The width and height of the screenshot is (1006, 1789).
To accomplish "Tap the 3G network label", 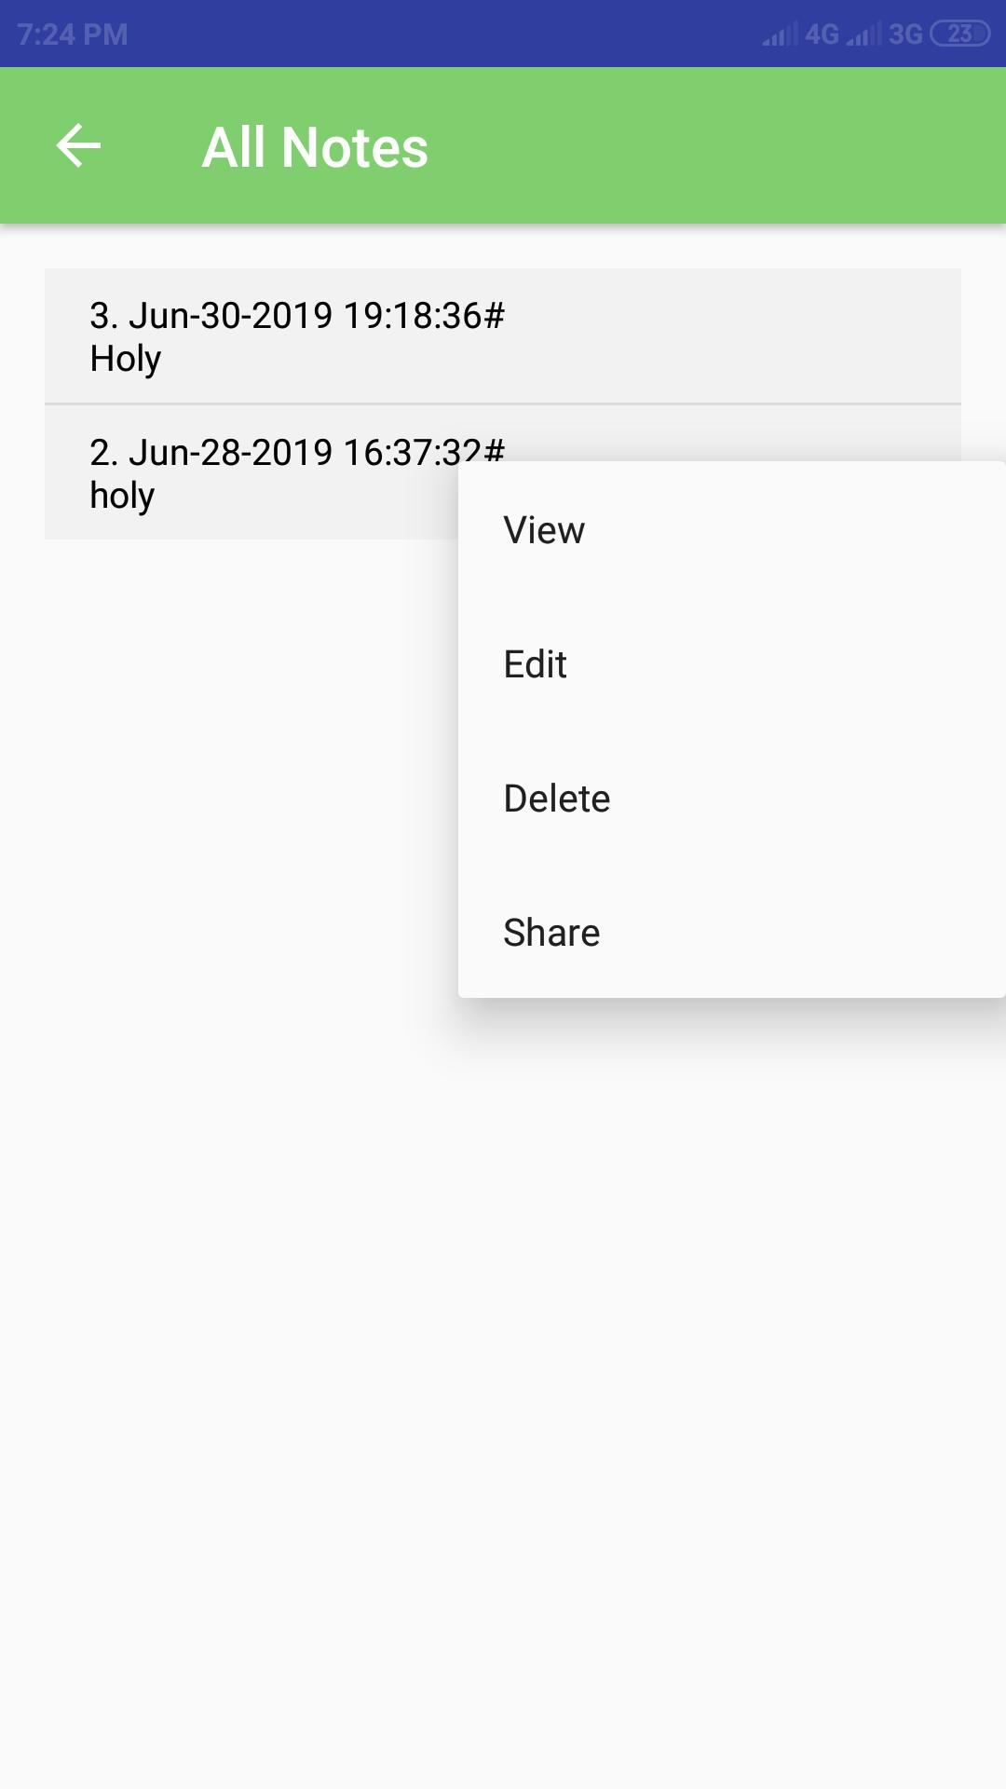I will (905, 34).
